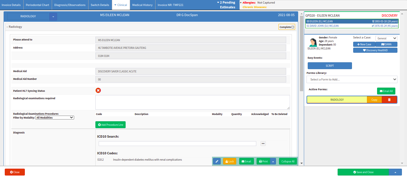
Task: Expand Save and Close options arrow
Action: 395,172
